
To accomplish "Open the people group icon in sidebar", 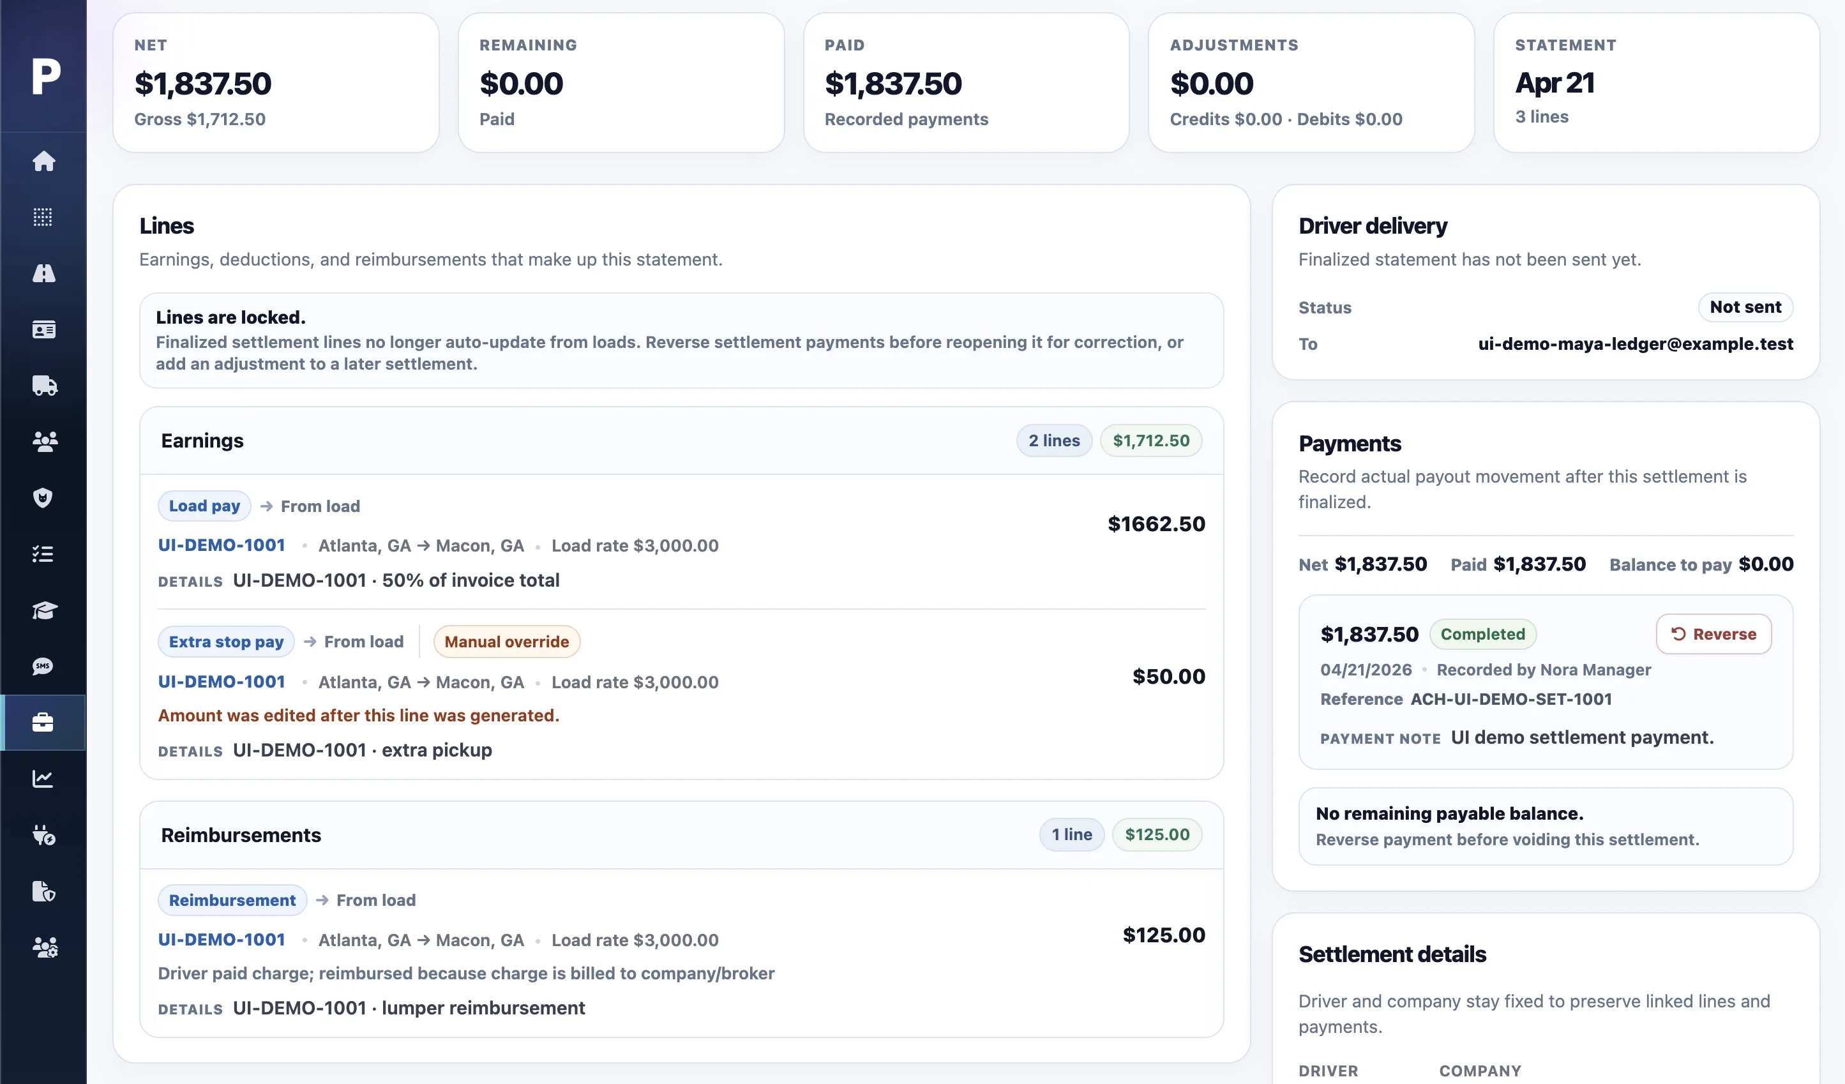I will pos(45,442).
